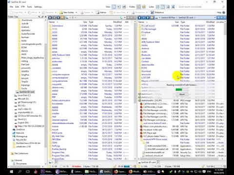Open the Settings menu
This screenshot has width=234, height=175.
point(38,7)
